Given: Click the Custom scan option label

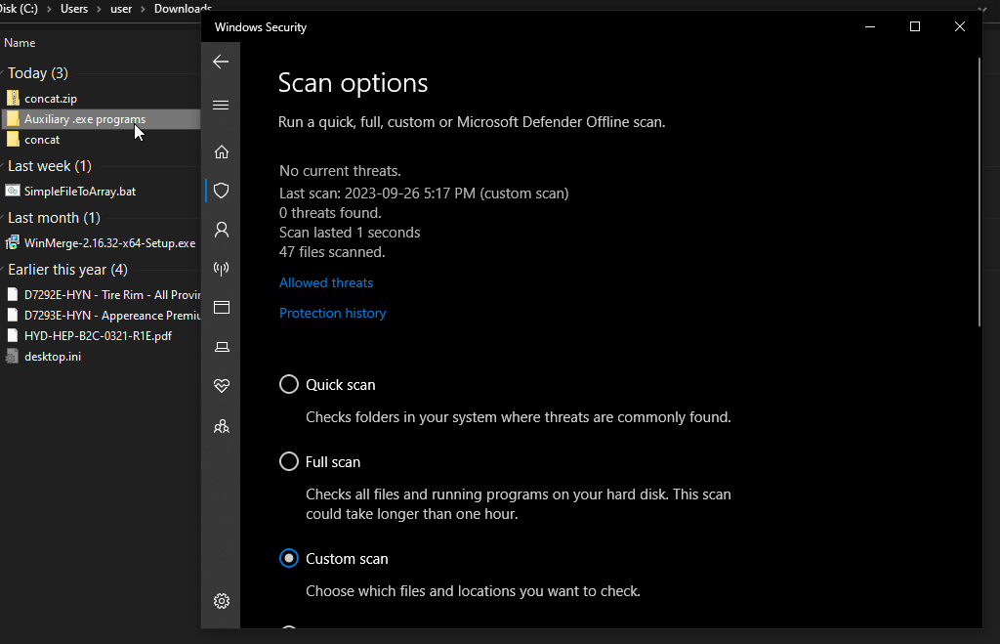Looking at the screenshot, I should (347, 558).
